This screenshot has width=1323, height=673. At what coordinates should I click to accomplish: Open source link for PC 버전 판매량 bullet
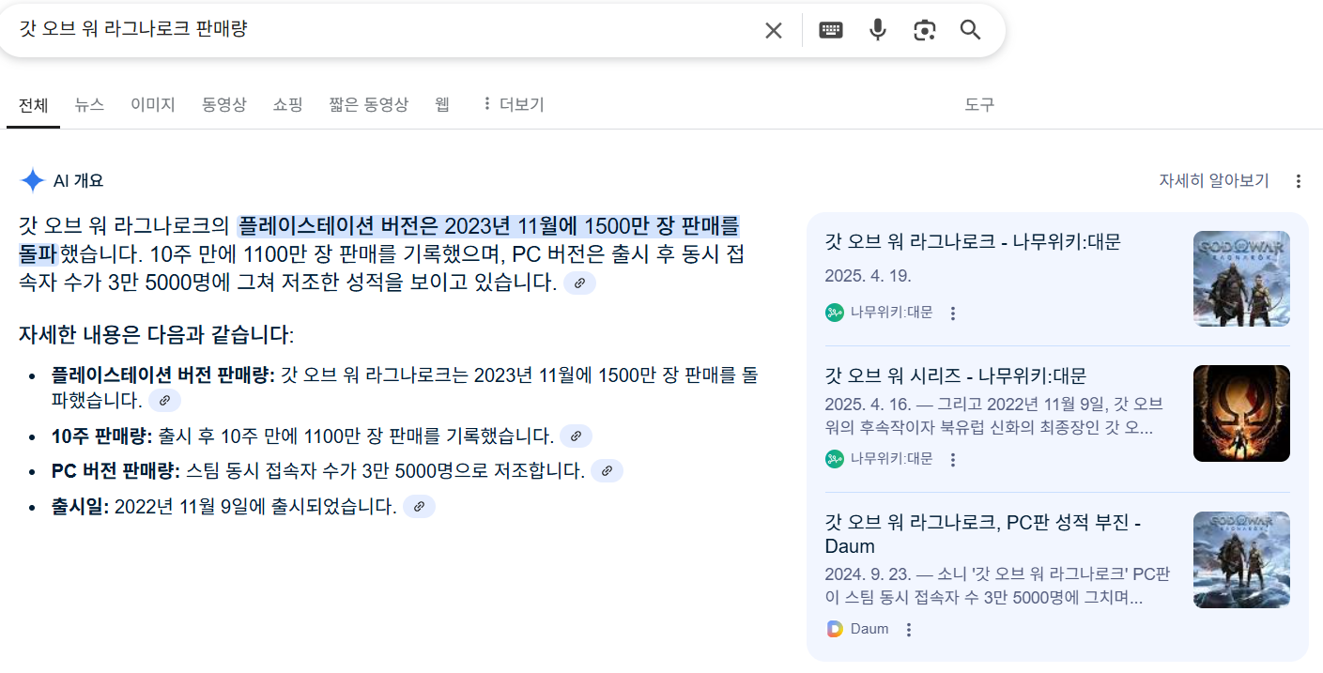pos(607,471)
